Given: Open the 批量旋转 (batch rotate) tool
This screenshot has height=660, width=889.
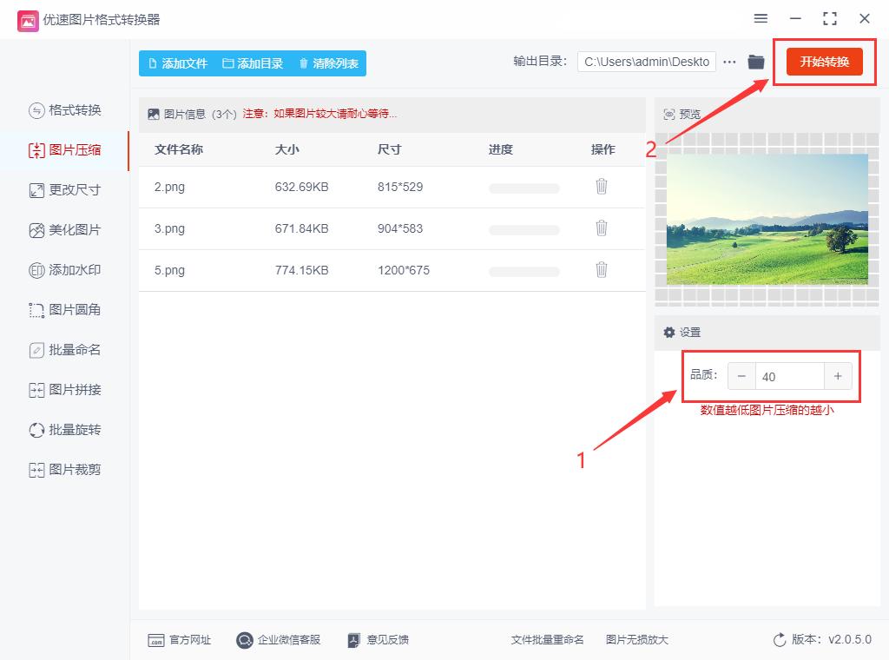Looking at the screenshot, I should (65, 429).
